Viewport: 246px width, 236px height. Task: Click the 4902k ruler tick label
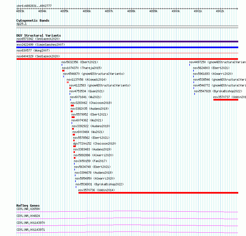pos(220,11)
